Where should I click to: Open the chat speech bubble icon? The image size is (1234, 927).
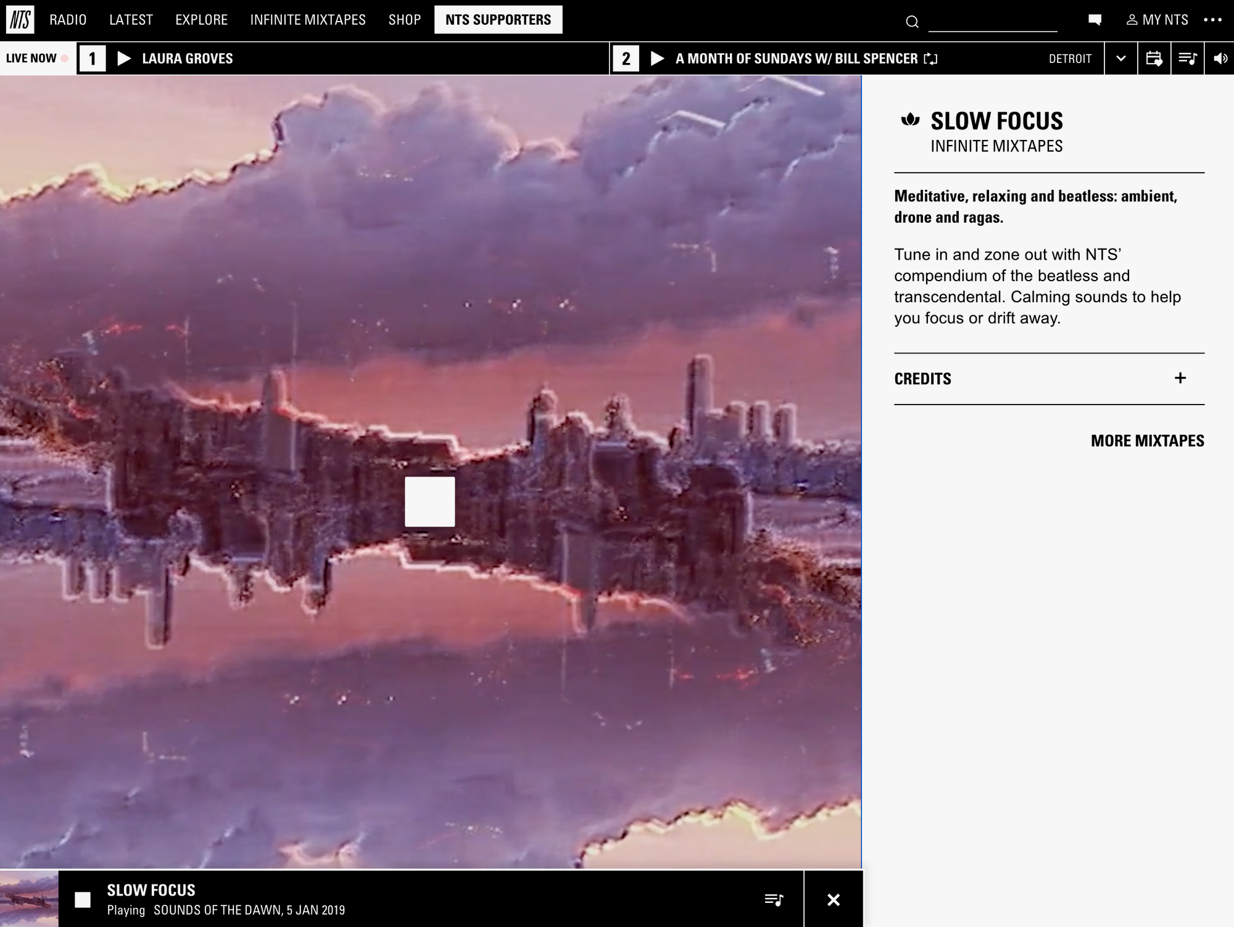click(1095, 20)
